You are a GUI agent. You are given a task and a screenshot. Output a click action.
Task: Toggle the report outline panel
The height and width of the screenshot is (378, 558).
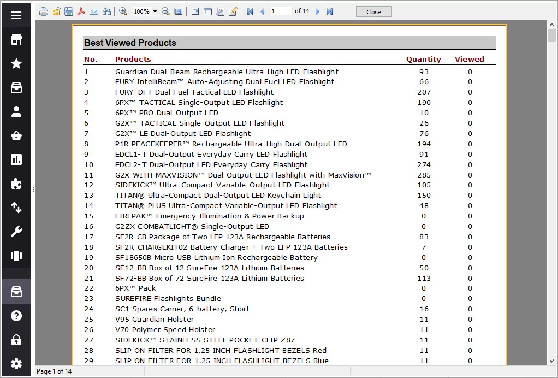[x=195, y=12]
